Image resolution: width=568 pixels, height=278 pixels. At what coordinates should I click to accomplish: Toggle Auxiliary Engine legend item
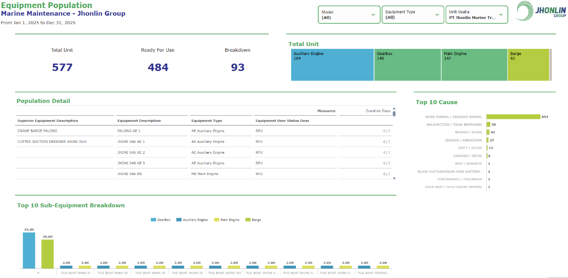[192, 220]
